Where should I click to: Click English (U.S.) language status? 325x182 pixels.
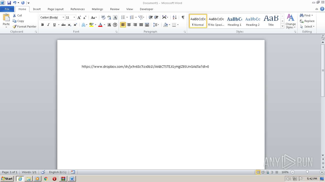58,172
